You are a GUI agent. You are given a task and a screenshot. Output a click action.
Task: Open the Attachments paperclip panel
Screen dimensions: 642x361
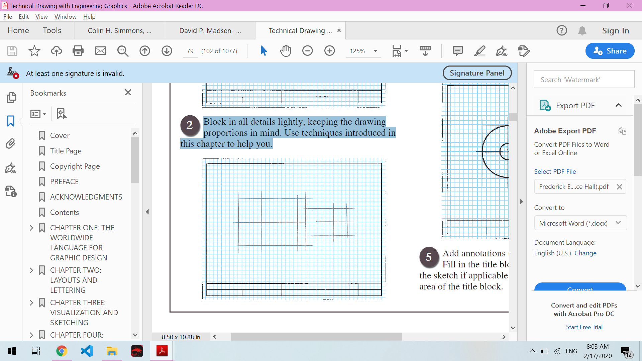point(11,144)
